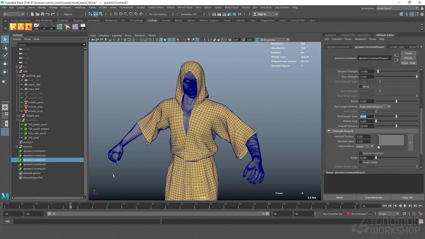Image resolution: width=425 pixels, height=239 pixels.
Task: Adjust the Tangent Strength slider
Action: 378,71
